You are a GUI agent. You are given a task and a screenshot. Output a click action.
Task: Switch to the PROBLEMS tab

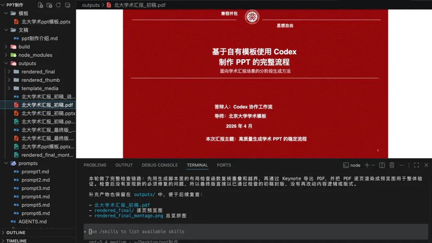(x=95, y=165)
